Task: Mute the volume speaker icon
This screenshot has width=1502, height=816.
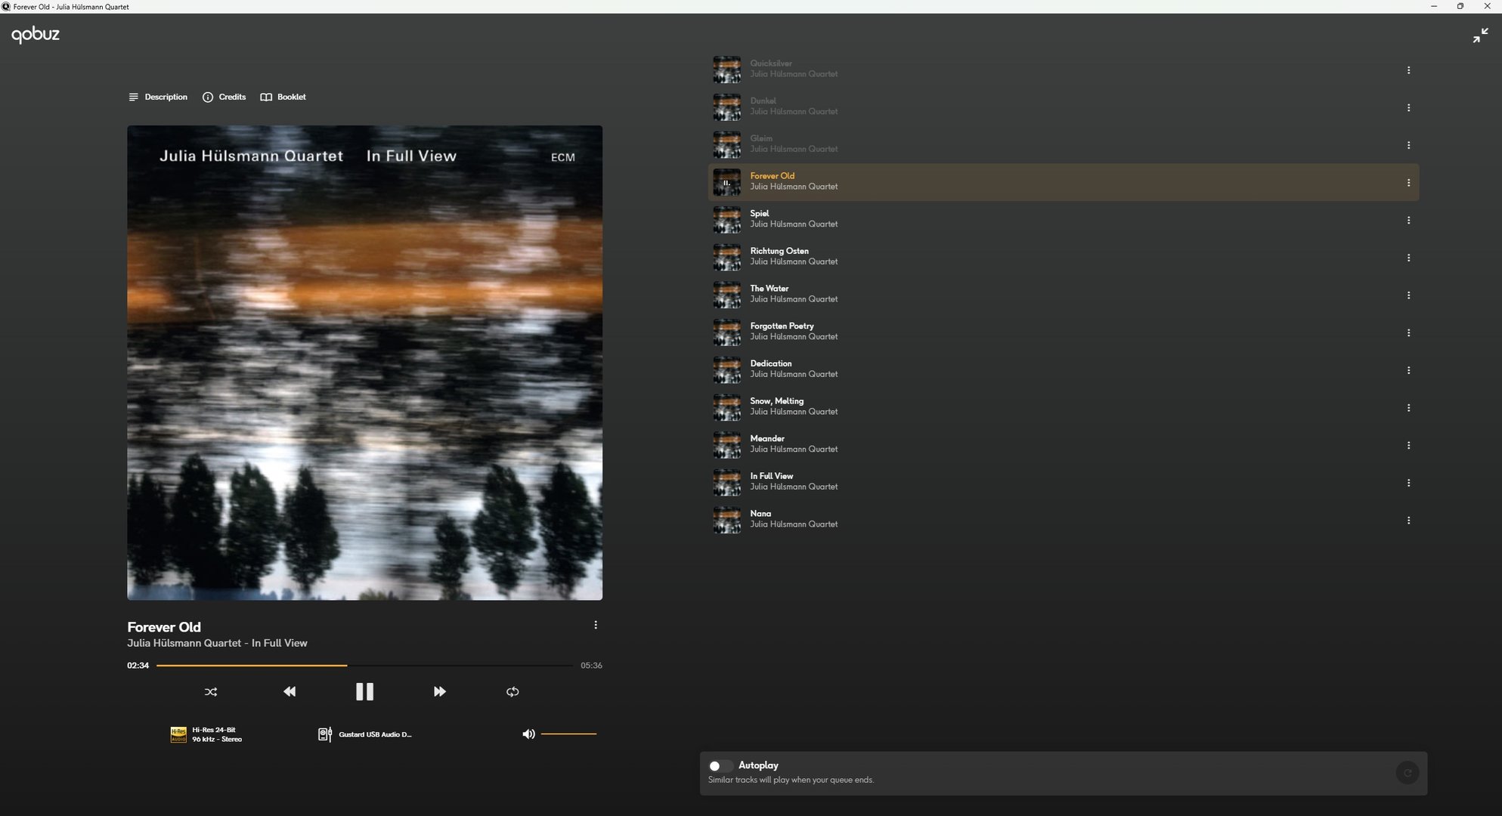Action: (x=528, y=734)
